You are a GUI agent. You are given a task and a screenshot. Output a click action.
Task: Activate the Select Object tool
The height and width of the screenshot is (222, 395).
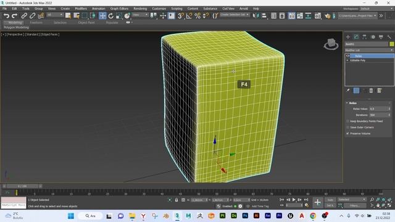tap(68, 16)
